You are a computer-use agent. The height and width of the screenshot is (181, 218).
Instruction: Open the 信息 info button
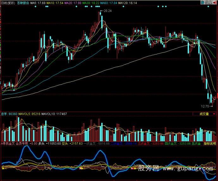tap(208, 2)
